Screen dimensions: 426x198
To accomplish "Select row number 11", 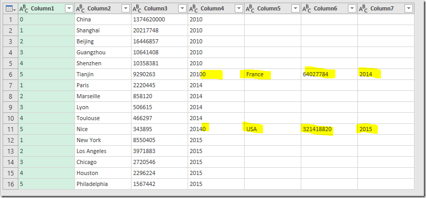I will (x=10, y=129).
